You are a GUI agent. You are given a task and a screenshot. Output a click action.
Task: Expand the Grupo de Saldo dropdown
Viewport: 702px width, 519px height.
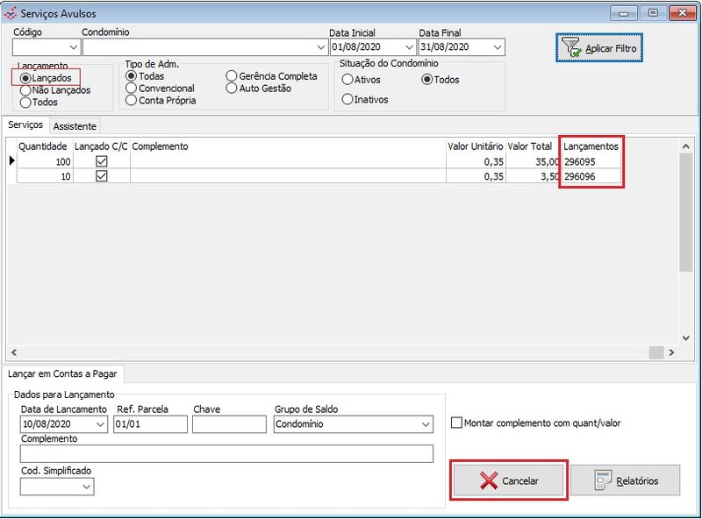[426, 424]
